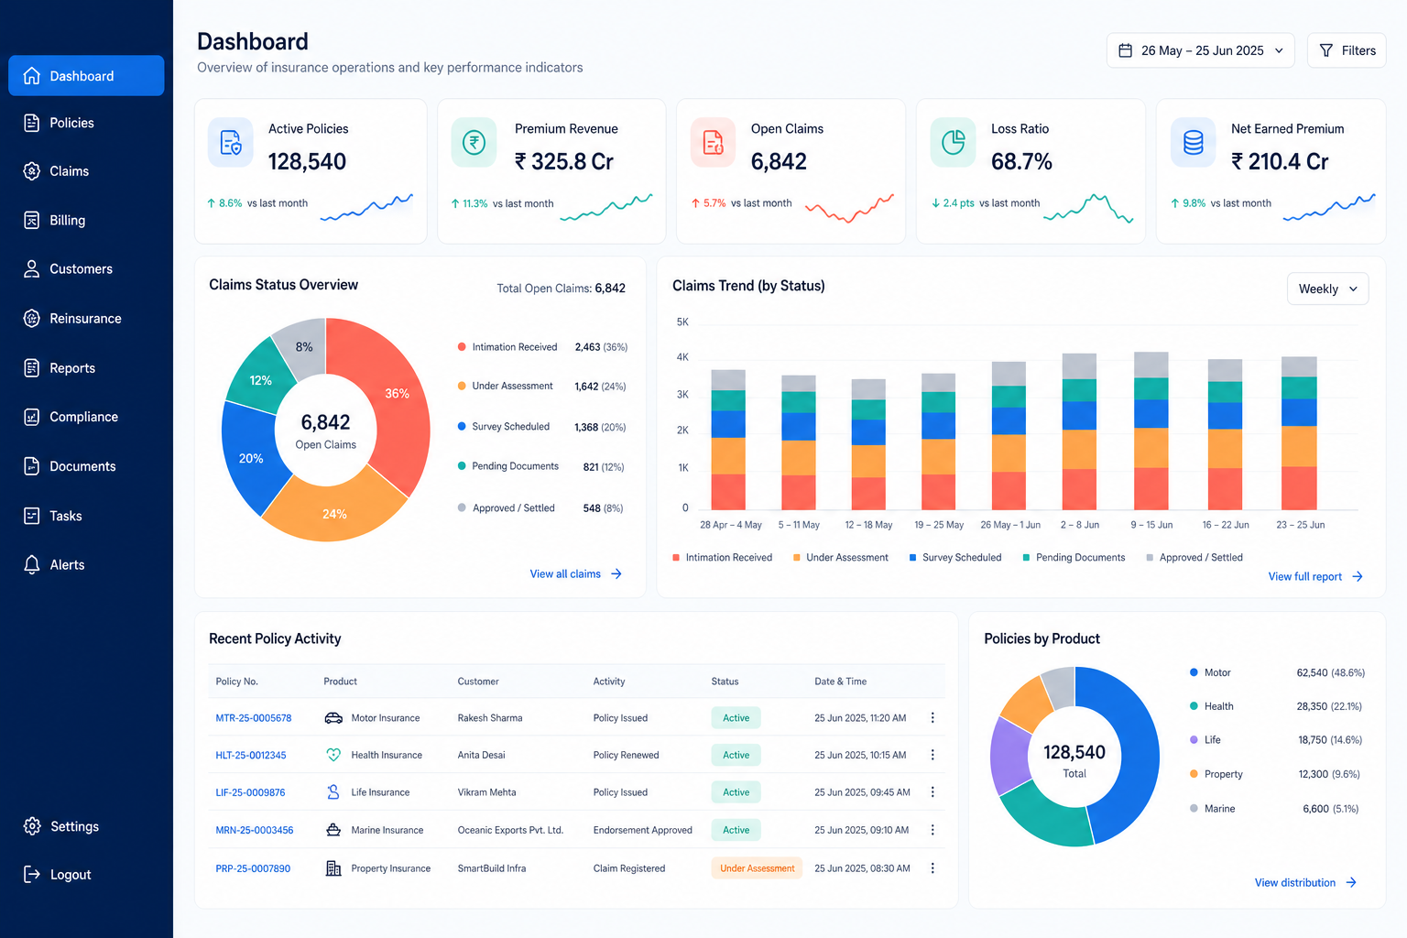Viewport: 1407px width, 938px height.
Task: Click Survey Scheduled 1,368 legend row
Action: [541, 427]
